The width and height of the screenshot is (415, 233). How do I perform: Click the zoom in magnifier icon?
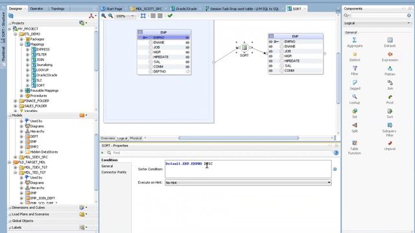click(x=104, y=16)
